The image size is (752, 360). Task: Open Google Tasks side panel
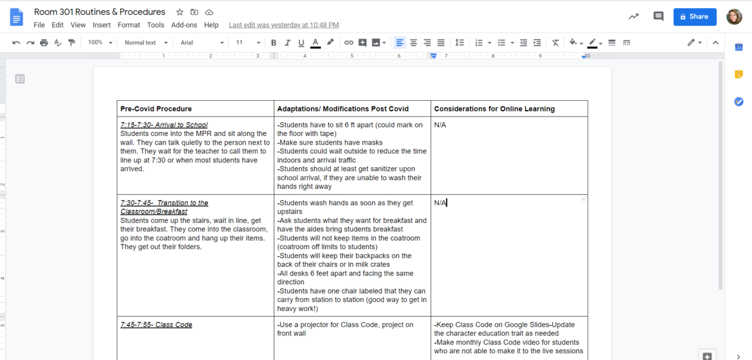click(738, 101)
